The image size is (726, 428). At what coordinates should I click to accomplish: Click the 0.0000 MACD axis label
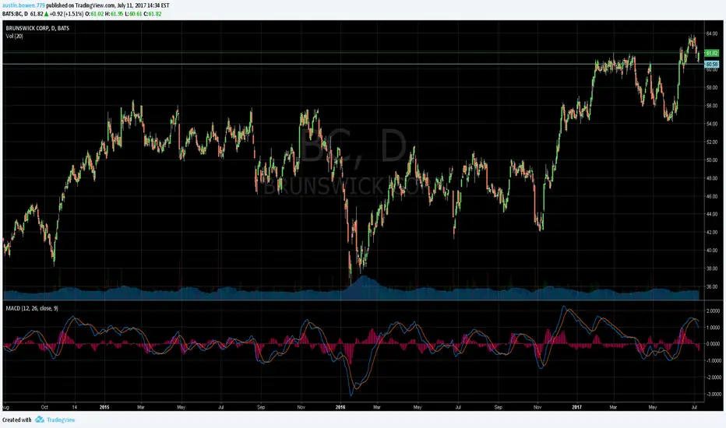click(x=713, y=344)
